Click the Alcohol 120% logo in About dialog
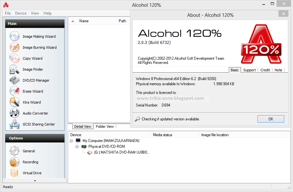Screen dimensions: 293x192 point(261,44)
